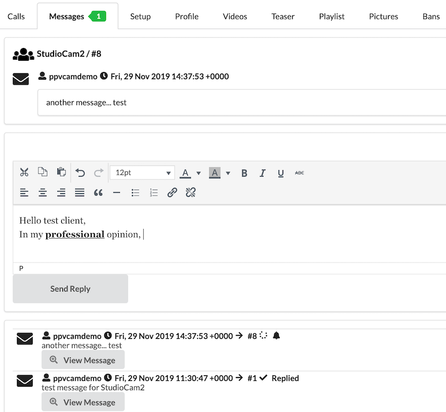Align text left
This screenshot has height=412, width=446.
click(x=24, y=193)
